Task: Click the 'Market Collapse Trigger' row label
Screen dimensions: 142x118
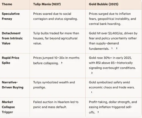Action: point(8,107)
